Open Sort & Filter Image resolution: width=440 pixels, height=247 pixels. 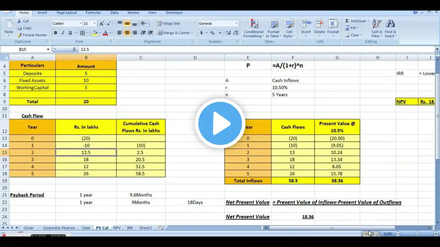tap(377, 28)
